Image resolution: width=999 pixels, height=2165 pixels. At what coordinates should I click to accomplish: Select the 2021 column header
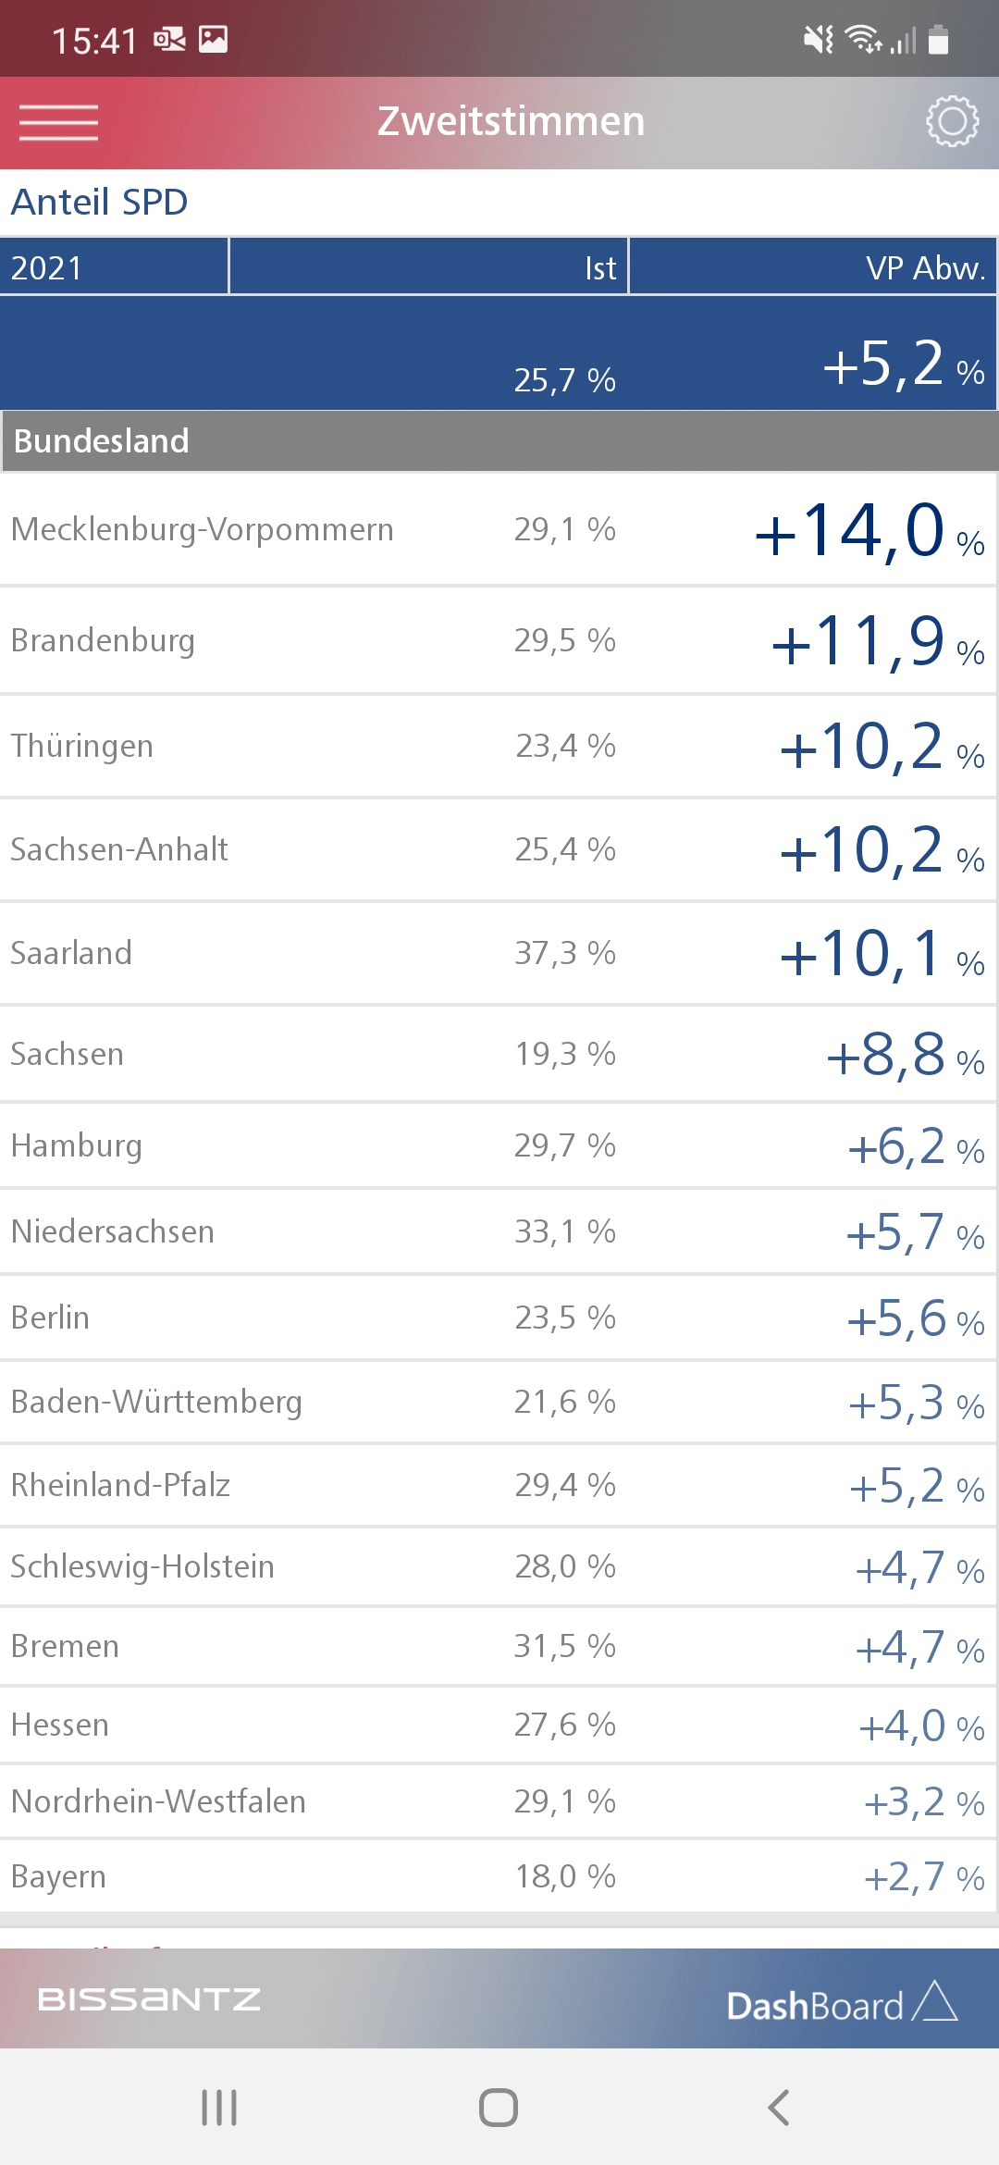point(113,267)
